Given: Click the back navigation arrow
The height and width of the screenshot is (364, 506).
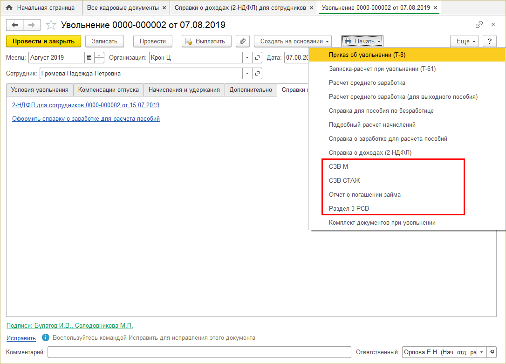Looking at the screenshot, I should (15, 25).
